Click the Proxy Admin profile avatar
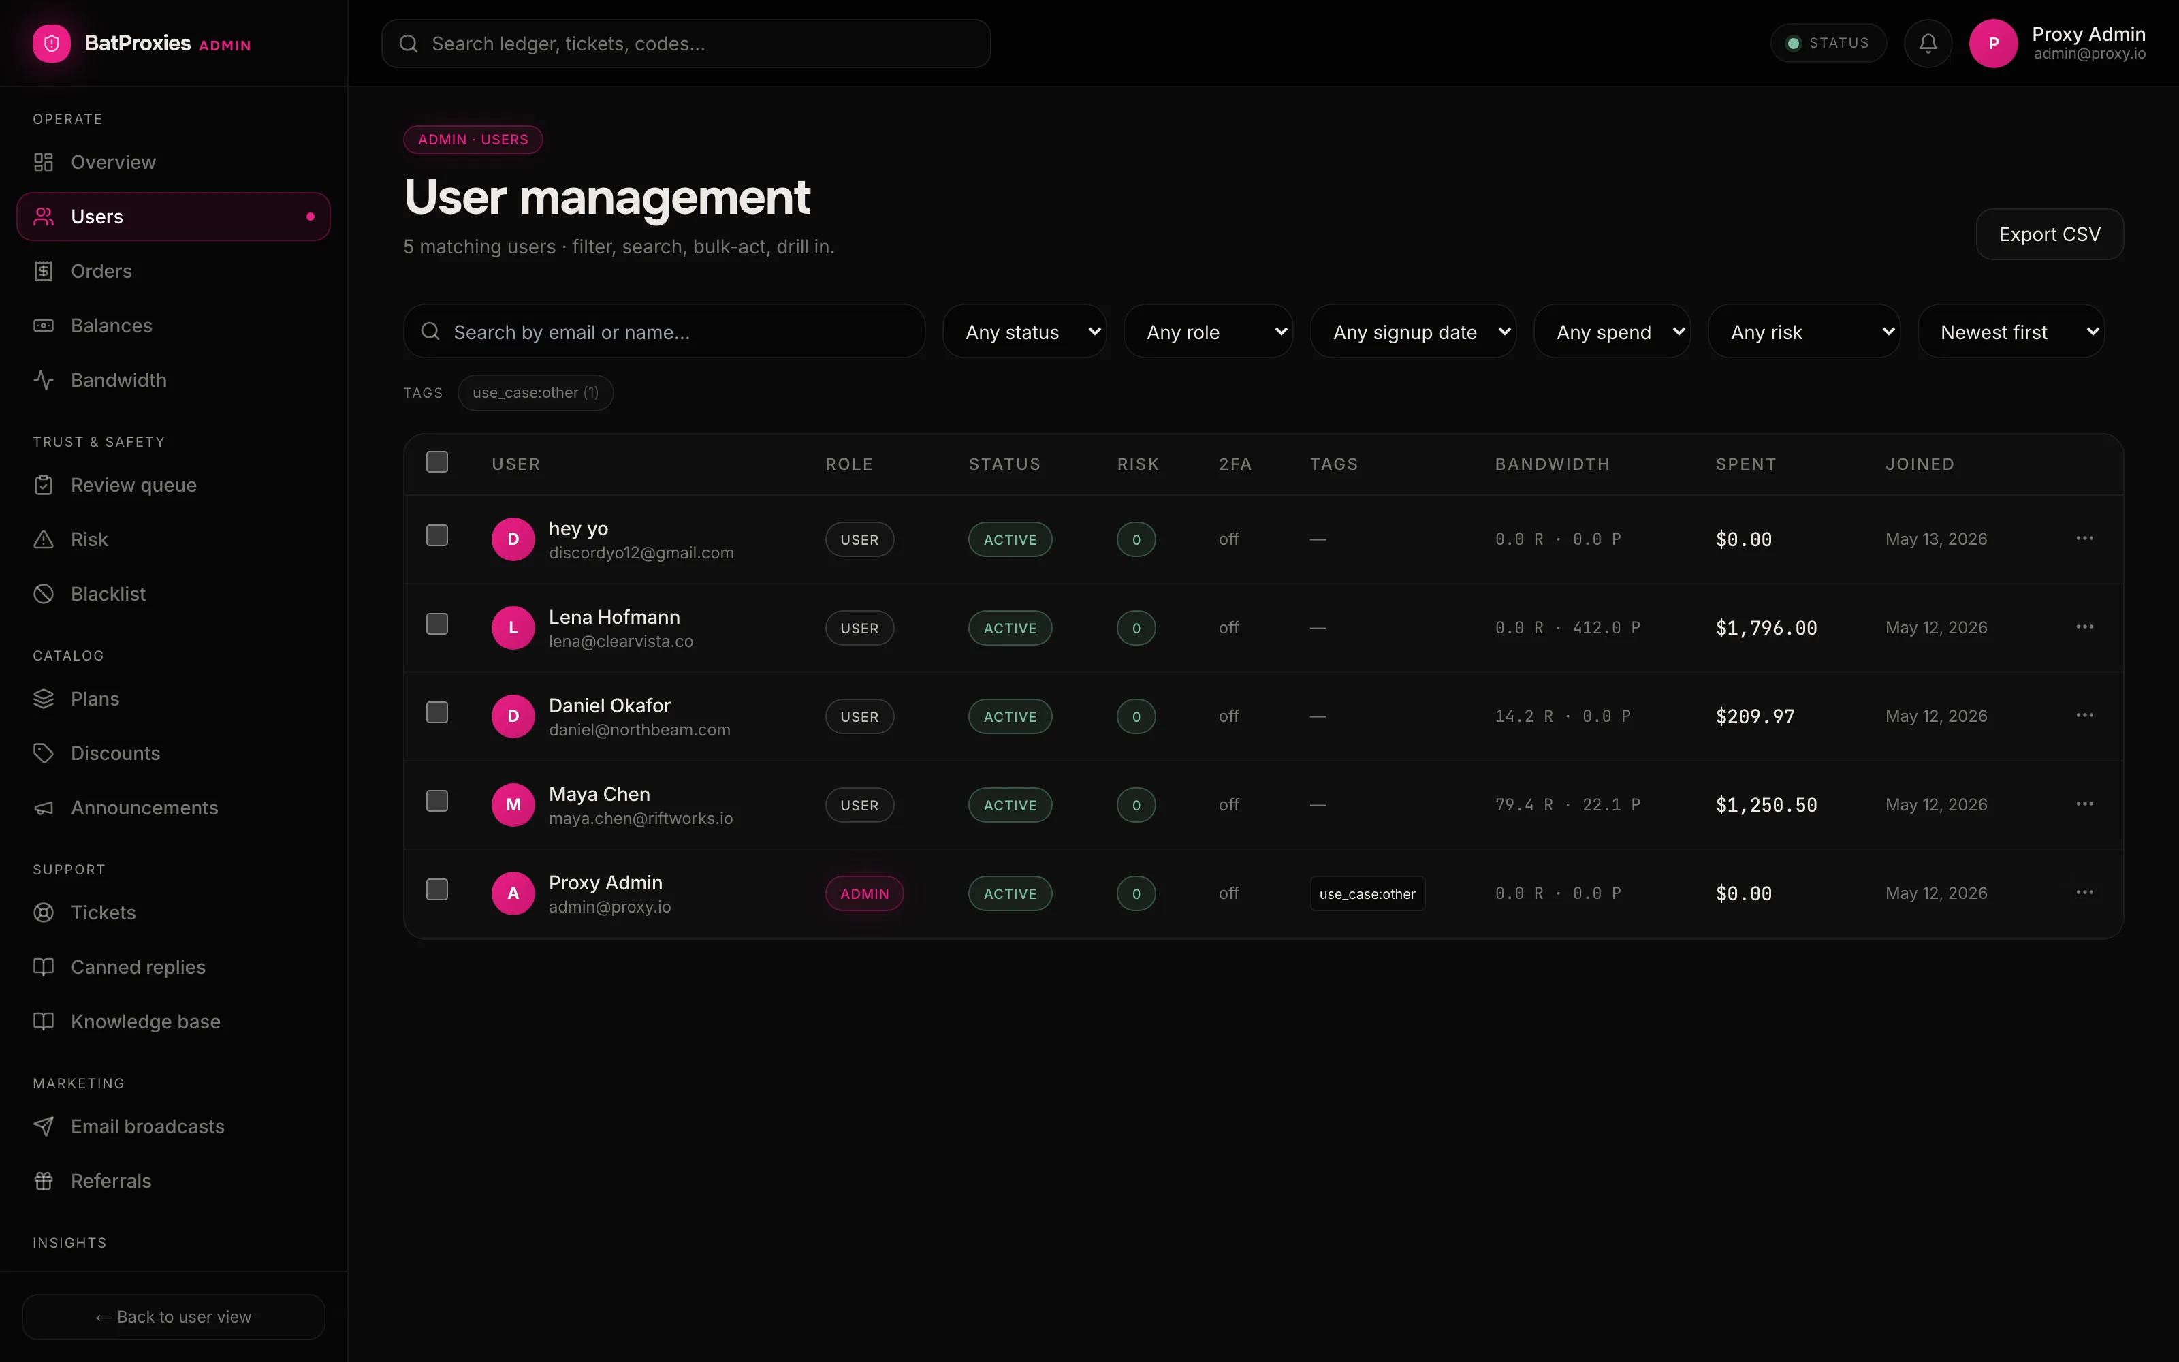Image resolution: width=2179 pixels, height=1362 pixels. pyautogui.click(x=1992, y=43)
